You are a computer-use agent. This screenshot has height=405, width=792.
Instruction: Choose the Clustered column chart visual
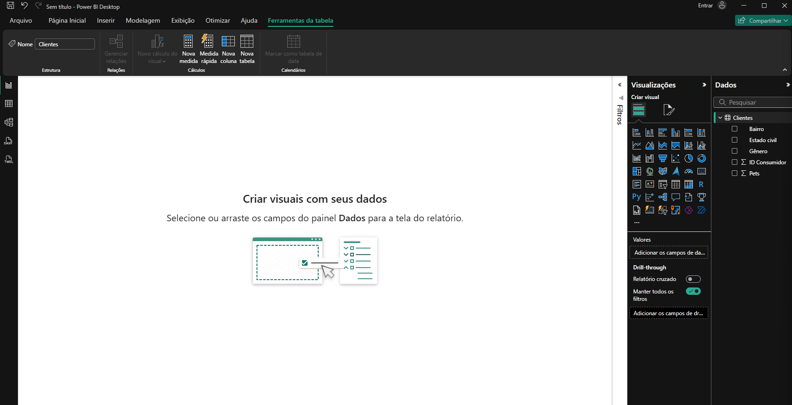pyautogui.click(x=676, y=132)
